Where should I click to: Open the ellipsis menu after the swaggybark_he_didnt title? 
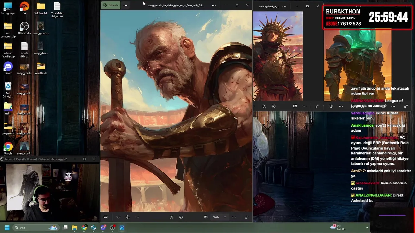point(214,5)
